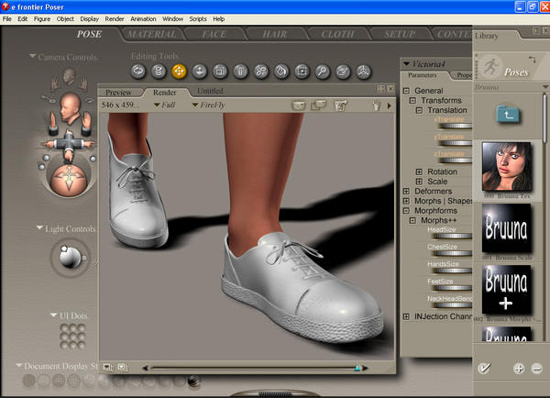This screenshot has height=398, width=550.
Task: Select the dark Texture Shaded display sphere
Action: [194, 381]
